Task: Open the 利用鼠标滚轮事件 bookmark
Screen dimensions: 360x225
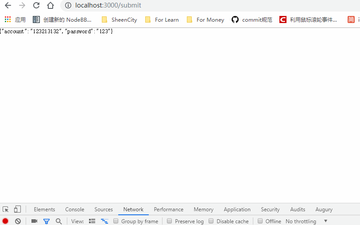Action: click(308, 20)
